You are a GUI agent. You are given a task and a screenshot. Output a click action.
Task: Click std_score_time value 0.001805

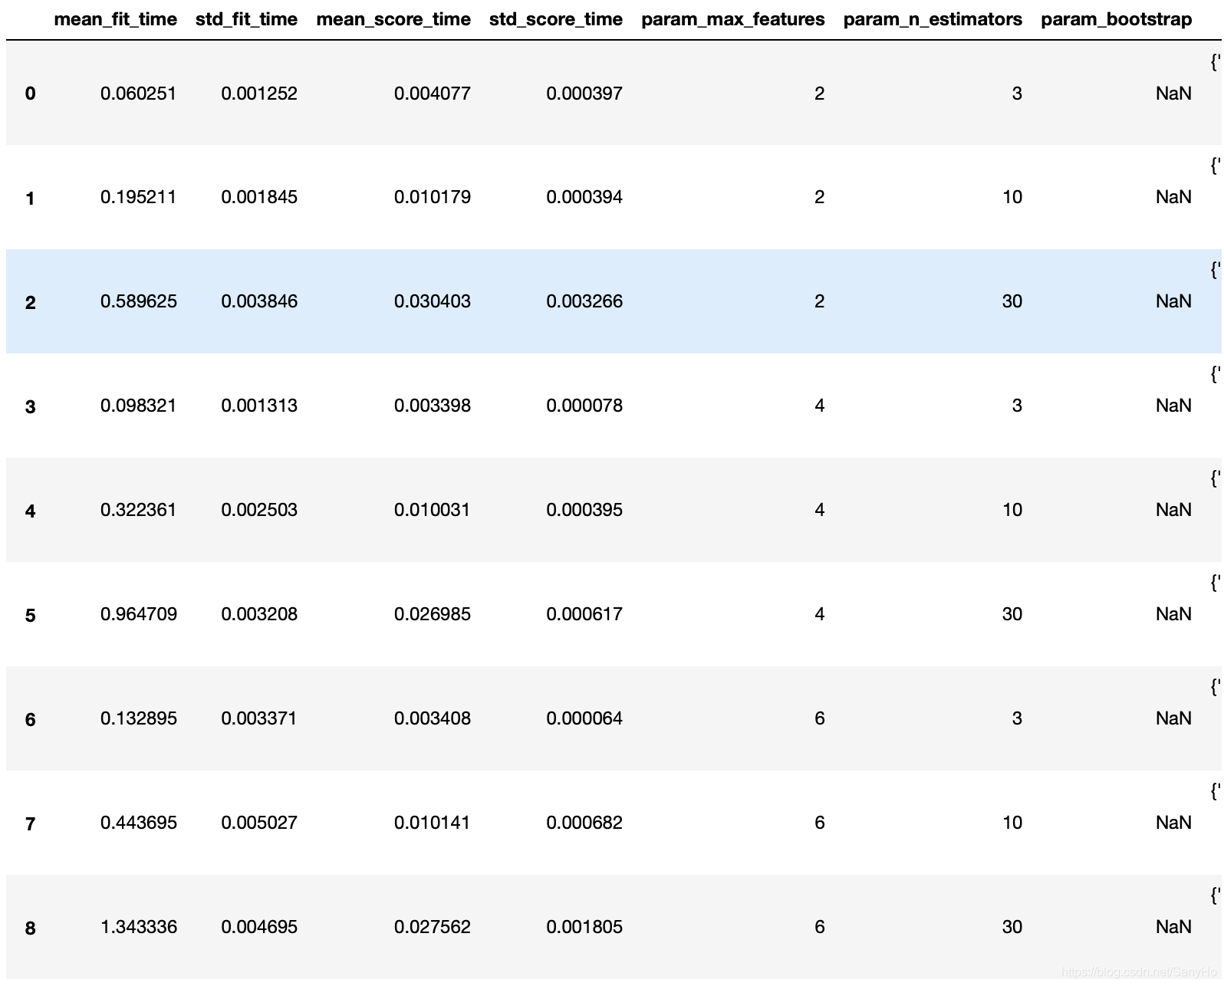584,927
